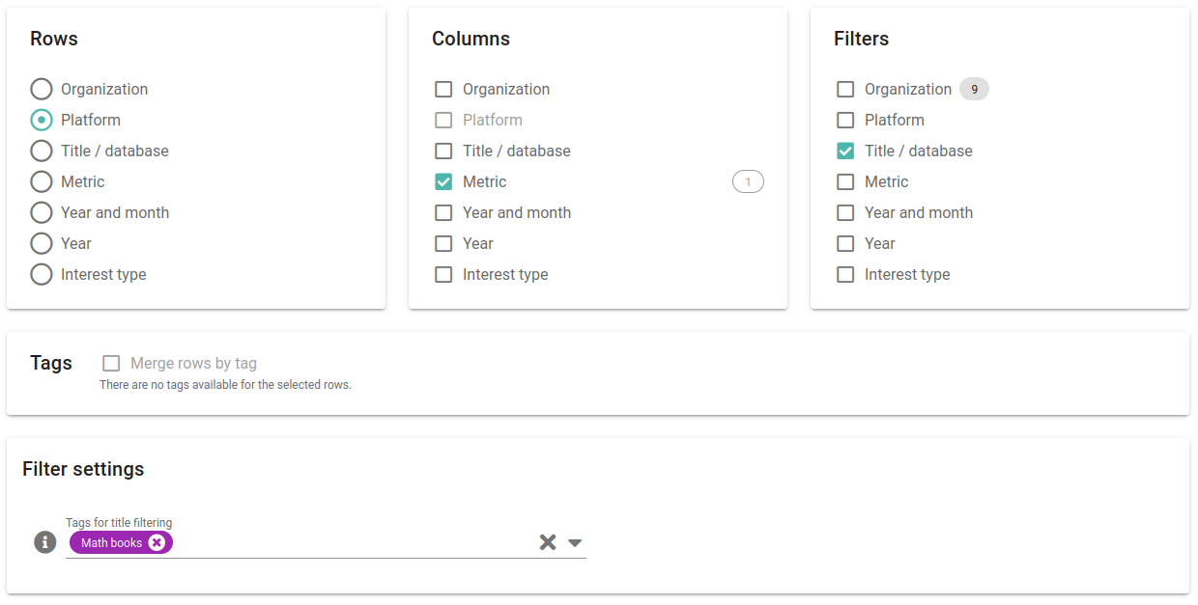The width and height of the screenshot is (1198, 605).
Task: Select Metric in the Rows panel
Action: click(x=41, y=181)
